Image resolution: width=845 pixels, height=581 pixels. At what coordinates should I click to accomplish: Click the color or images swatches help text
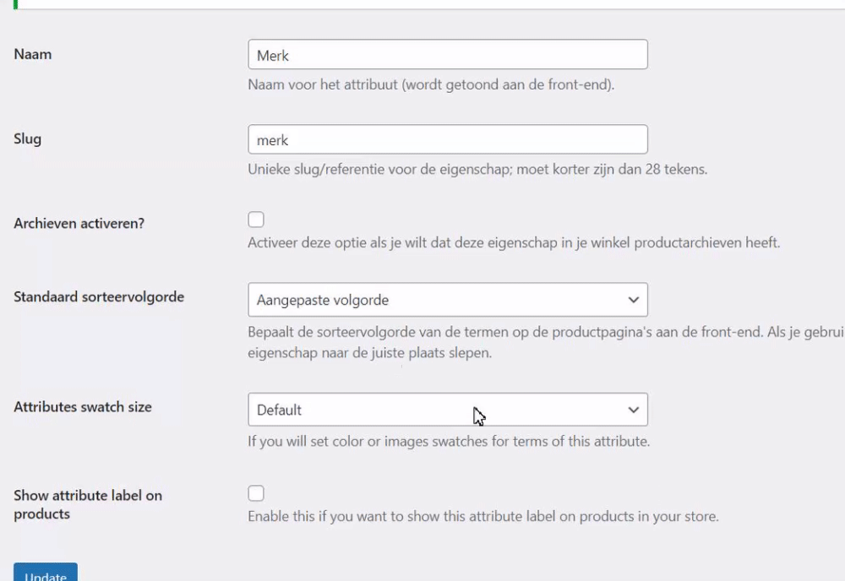pos(448,441)
